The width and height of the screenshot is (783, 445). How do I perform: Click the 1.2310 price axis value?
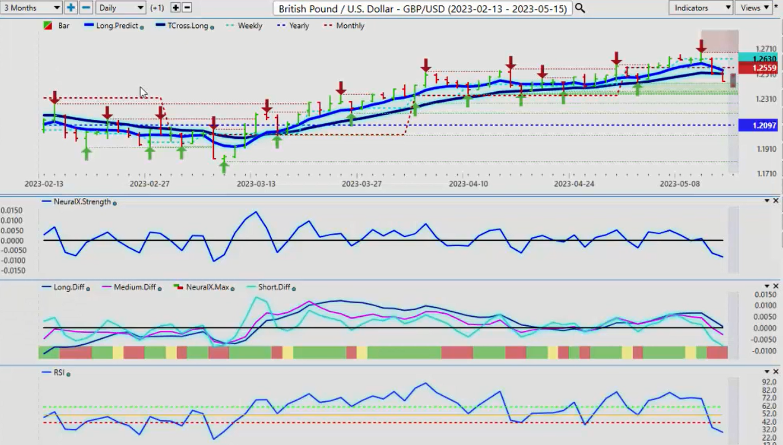(x=766, y=99)
